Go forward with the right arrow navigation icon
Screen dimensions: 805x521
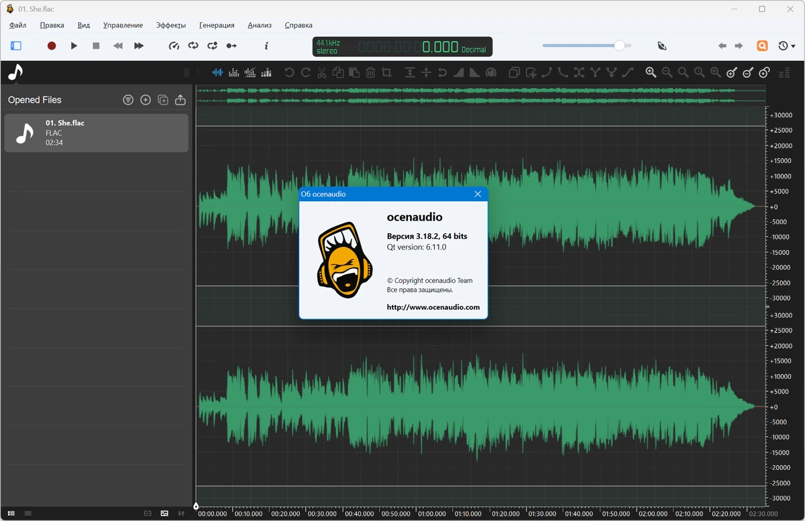tap(739, 46)
